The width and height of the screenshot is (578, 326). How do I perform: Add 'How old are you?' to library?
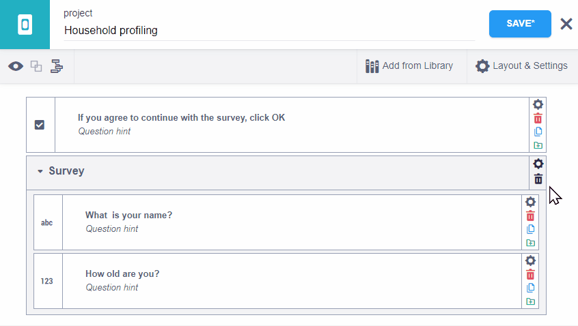tap(530, 301)
